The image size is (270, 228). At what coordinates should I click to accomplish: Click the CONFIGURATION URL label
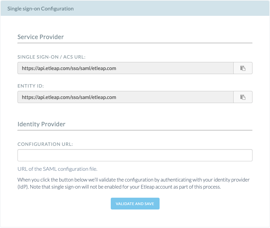[45, 144]
